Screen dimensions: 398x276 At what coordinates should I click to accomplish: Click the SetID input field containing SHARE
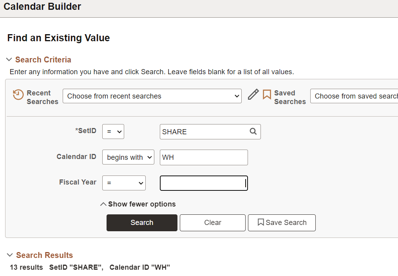tap(204, 132)
